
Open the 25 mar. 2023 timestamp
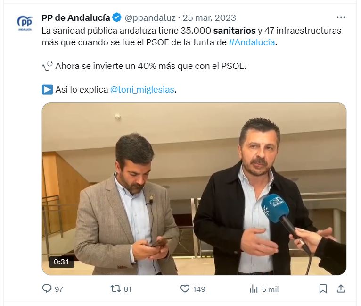(x=209, y=18)
